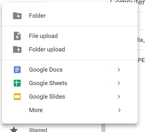Screen dimensions: 145x132
Task: Click the File upload page icon
Action: click(x=17, y=36)
